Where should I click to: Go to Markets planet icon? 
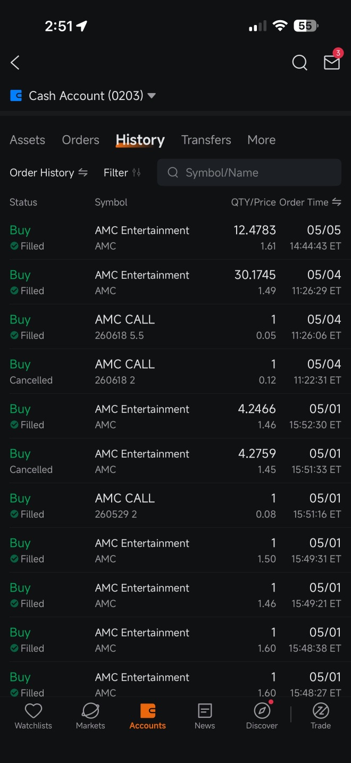coord(90,710)
